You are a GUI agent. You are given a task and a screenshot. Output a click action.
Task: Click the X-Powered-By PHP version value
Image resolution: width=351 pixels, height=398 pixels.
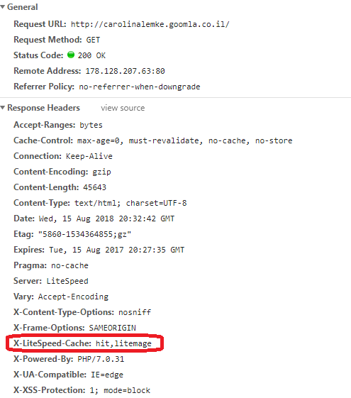tap(101, 359)
